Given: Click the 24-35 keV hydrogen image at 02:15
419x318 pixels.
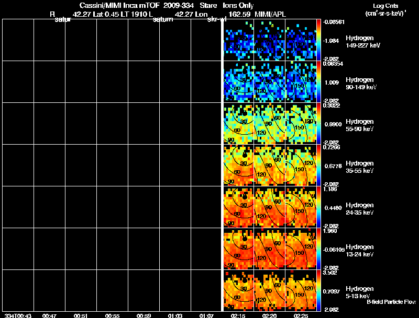Looking at the screenshot, I should 238,207.
